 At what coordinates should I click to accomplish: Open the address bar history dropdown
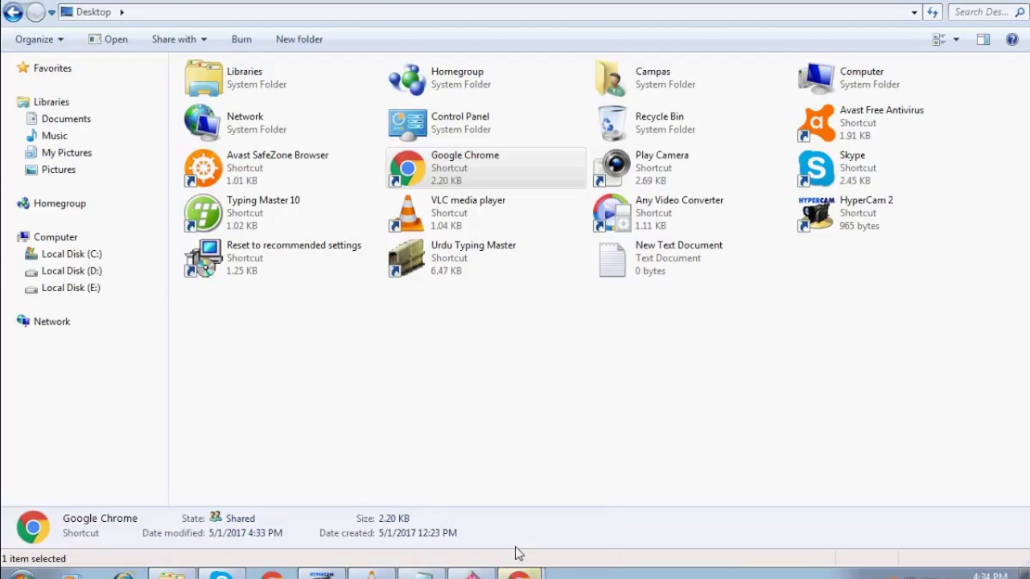914,12
